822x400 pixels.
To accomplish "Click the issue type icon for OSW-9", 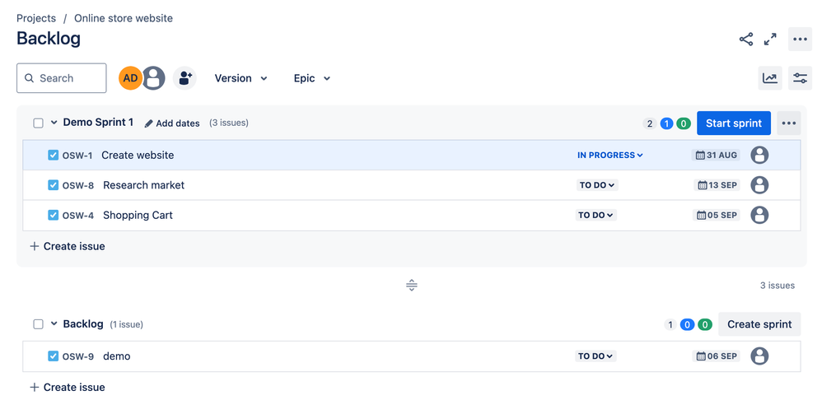I will [x=53, y=356].
